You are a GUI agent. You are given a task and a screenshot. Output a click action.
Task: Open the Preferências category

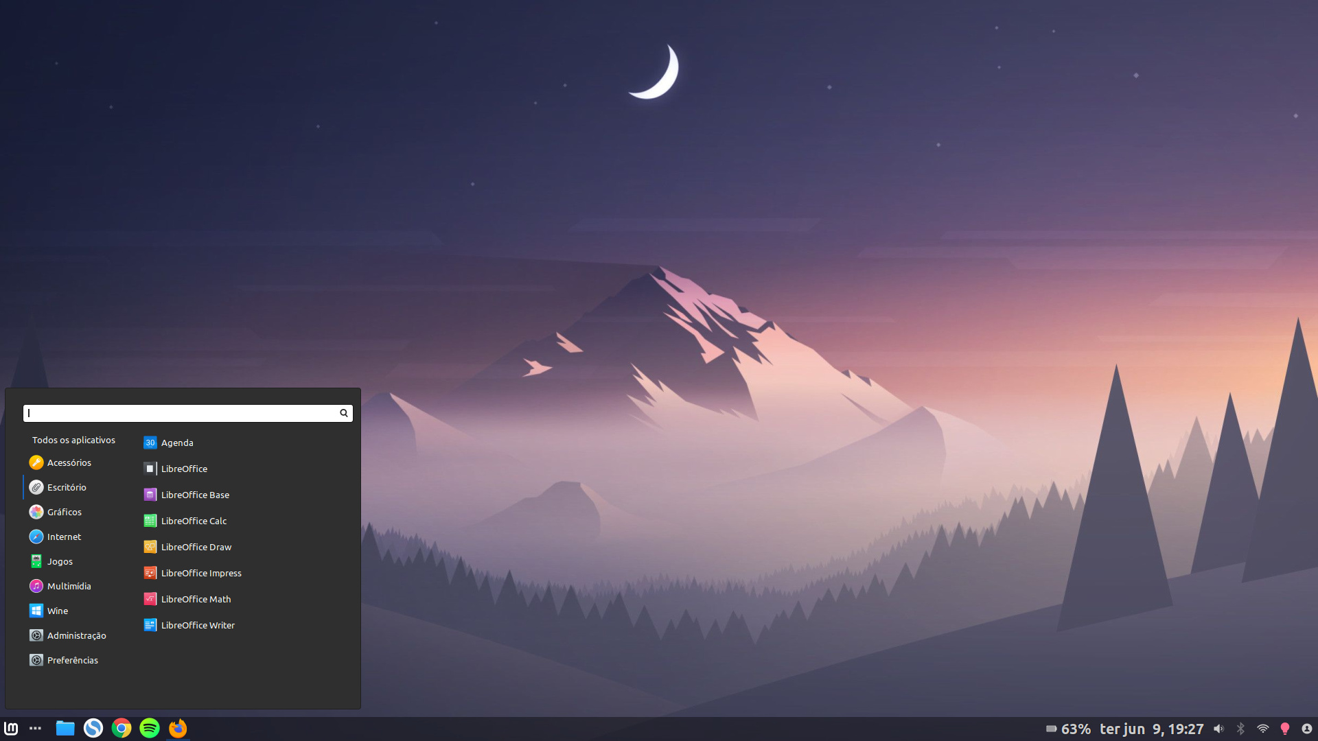72,660
